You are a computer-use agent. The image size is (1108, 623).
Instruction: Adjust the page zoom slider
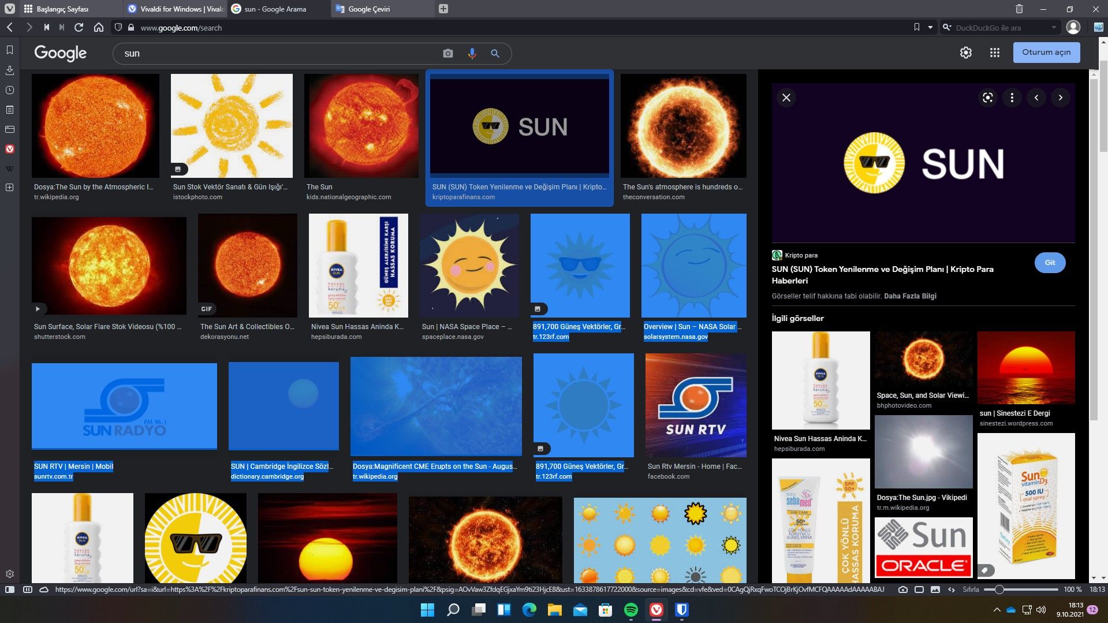[x=1021, y=590]
